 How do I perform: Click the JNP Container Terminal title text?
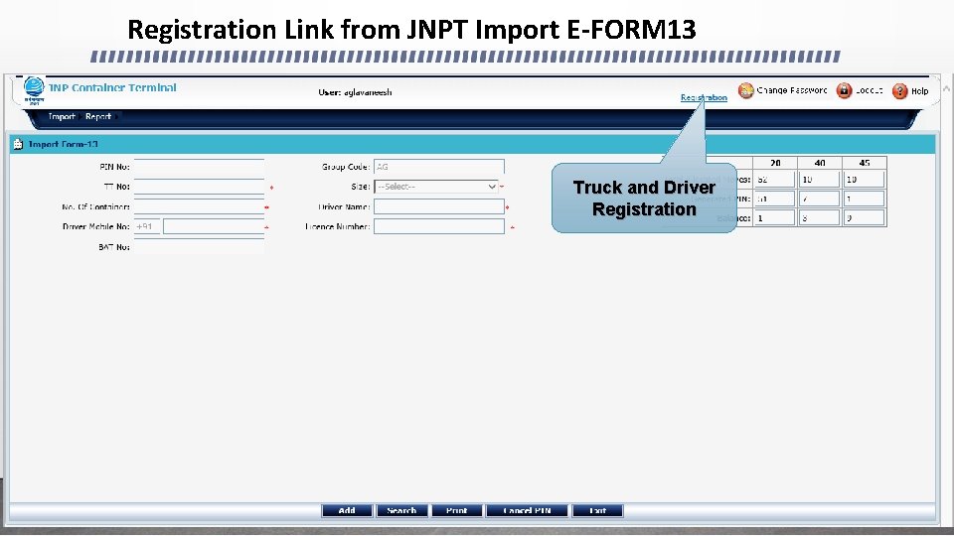click(112, 87)
